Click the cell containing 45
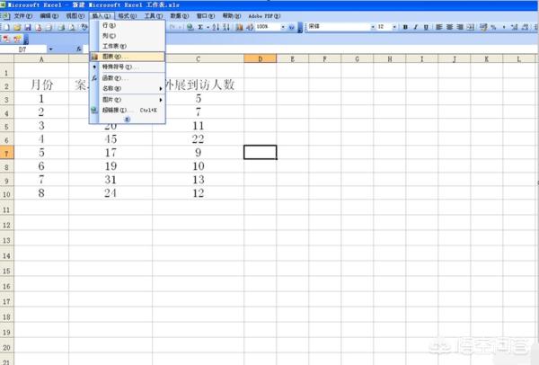The height and width of the screenshot is (365, 539). (x=110, y=139)
